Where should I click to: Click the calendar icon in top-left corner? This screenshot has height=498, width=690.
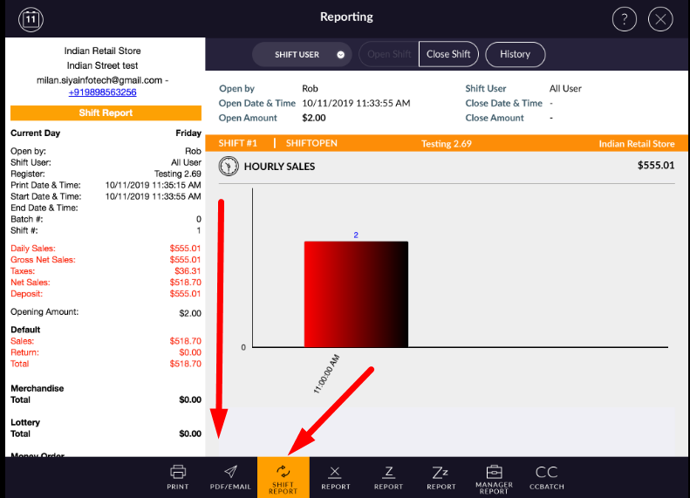(x=31, y=18)
